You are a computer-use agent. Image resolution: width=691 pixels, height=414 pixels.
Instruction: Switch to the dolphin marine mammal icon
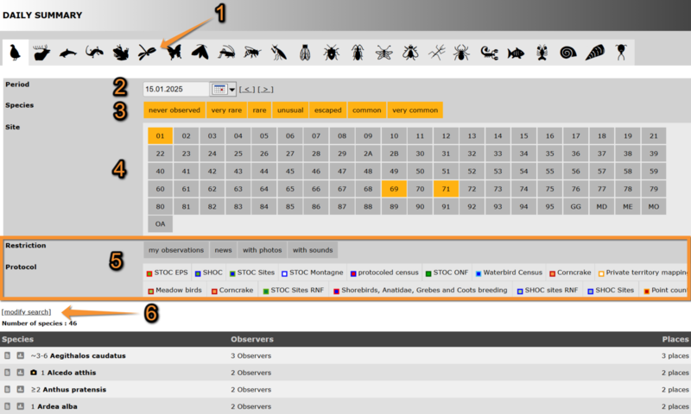(67, 53)
